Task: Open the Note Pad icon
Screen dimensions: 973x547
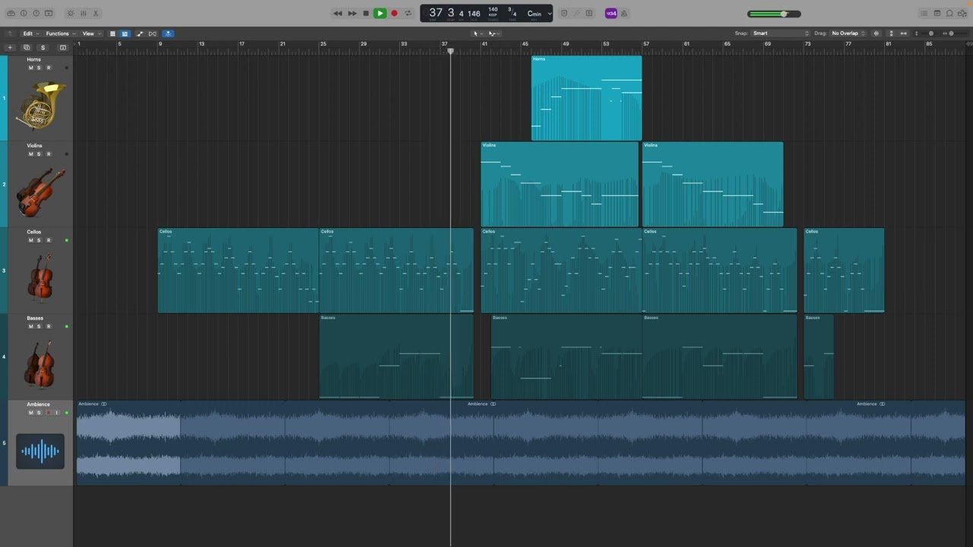Action: (x=937, y=14)
